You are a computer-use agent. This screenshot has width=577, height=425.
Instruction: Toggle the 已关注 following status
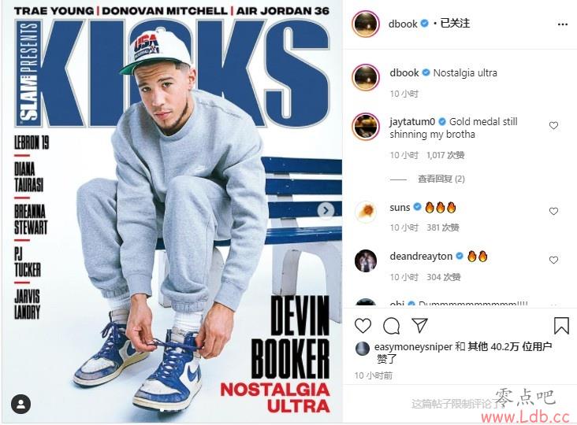[x=455, y=23]
